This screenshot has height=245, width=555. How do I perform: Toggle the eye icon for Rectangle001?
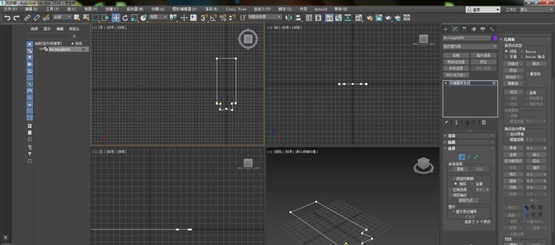pyautogui.click(x=41, y=49)
